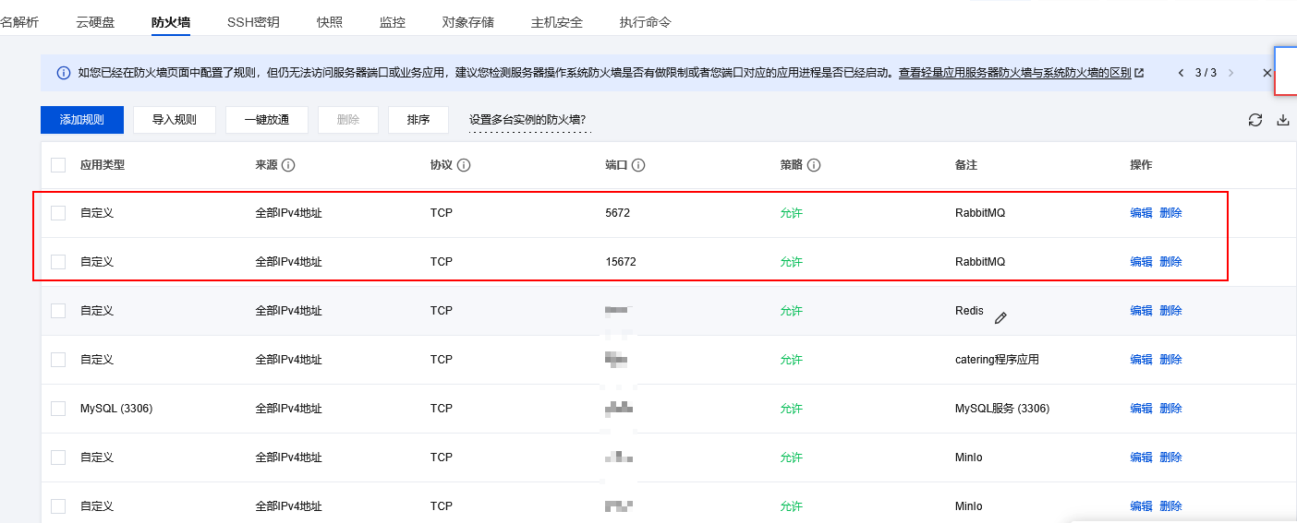This screenshot has width=1297, height=523.
Task: Select the MySQL (3306) rule checkbox
Action: (58, 409)
